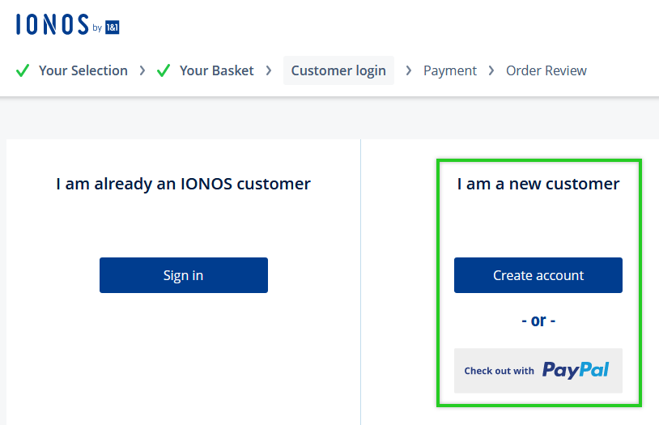Jump to the Order Review step
This screenshot has height=425, width=659.
pos(546,70)
